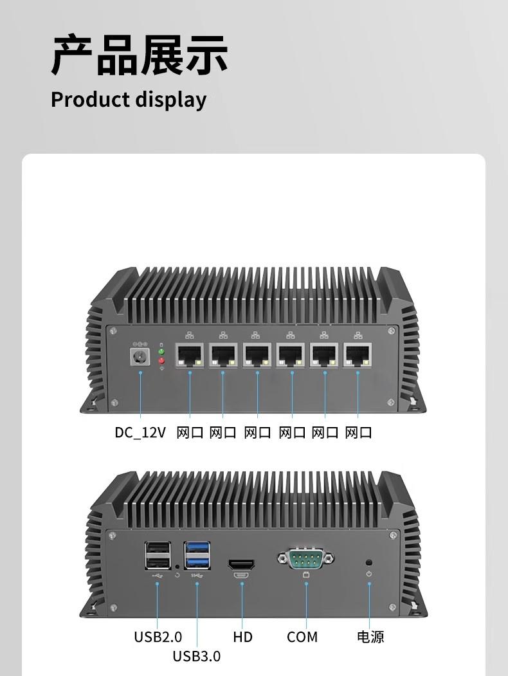
Task: Click the 产品展示 heading
Action: coord(140,55)
